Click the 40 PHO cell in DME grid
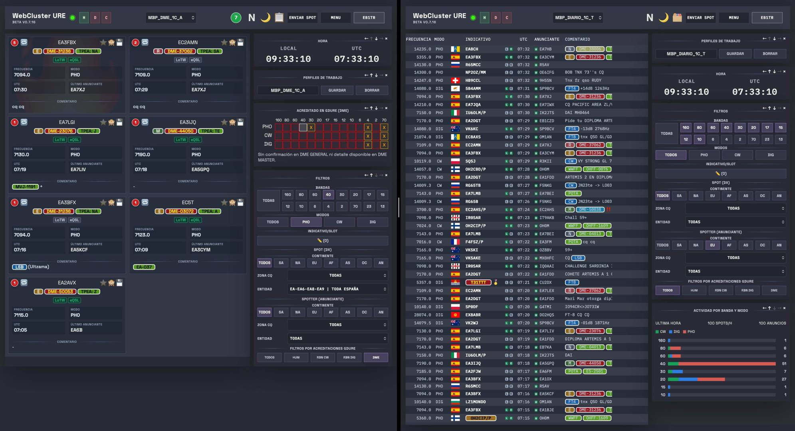The width and height of the screenshot is (795, 431). (303, 127)
